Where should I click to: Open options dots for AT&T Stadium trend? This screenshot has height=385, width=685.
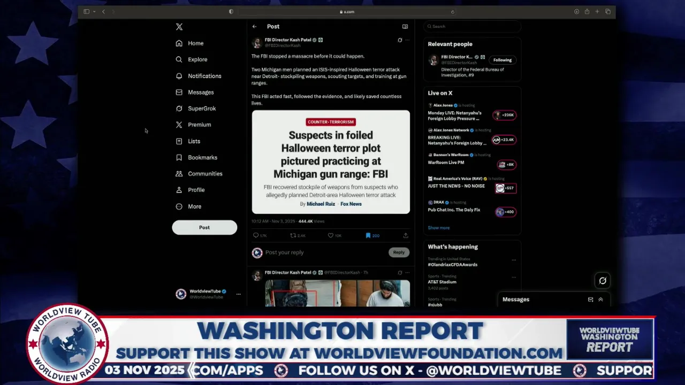514,277
